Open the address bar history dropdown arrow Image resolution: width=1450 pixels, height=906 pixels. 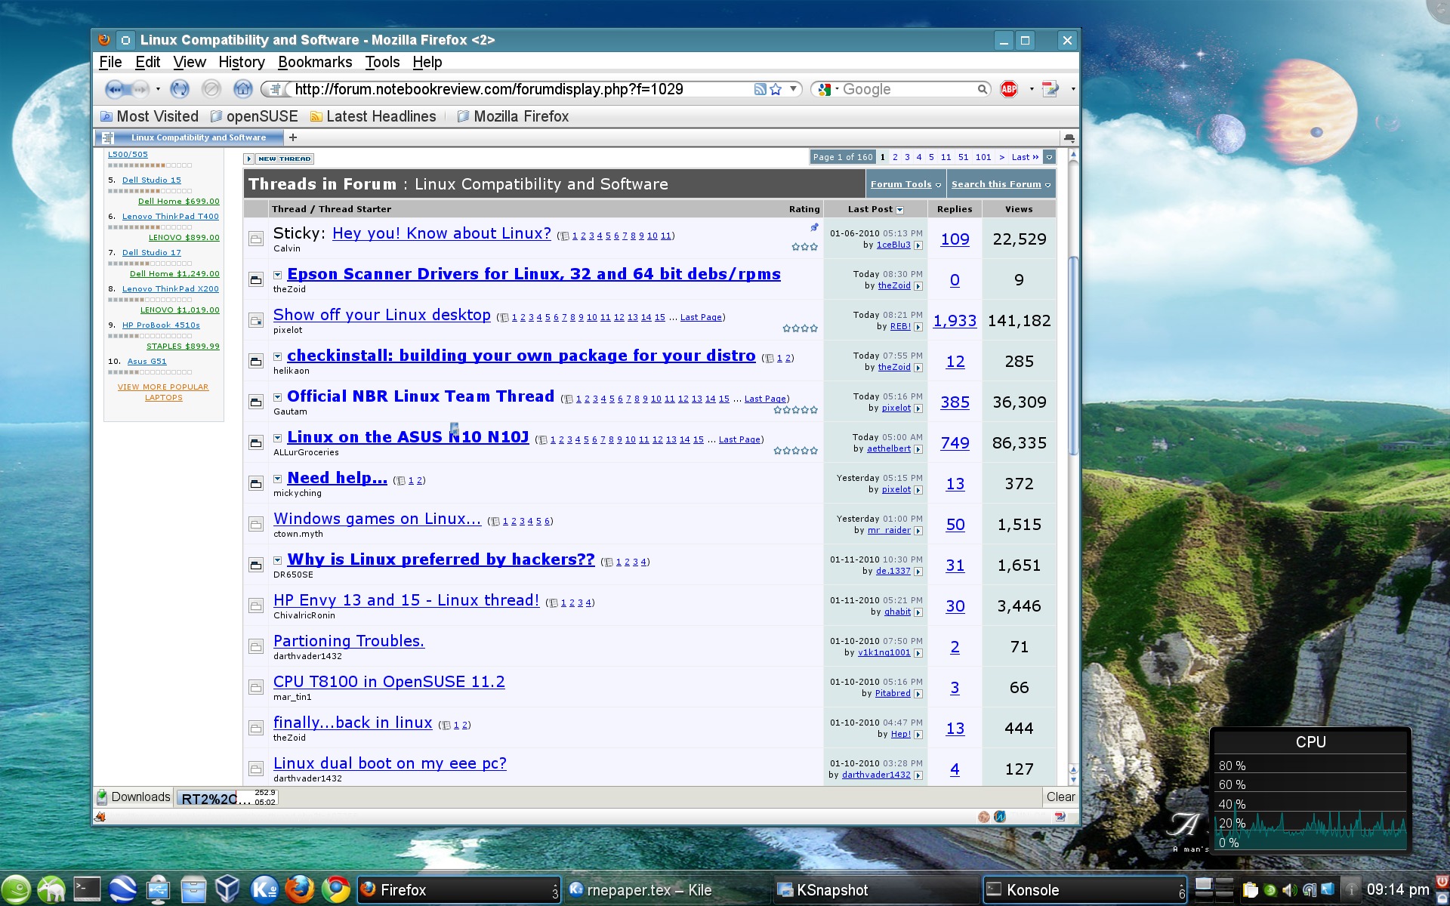pyautogui.click(x=793, y=89)
